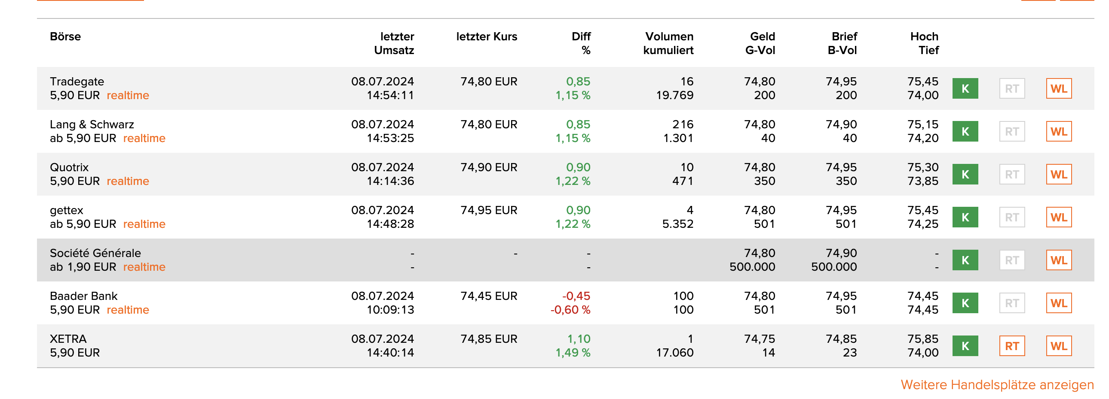Click the orange RT button for XETRA
1109x399 pixels.
click(1012, 346)
